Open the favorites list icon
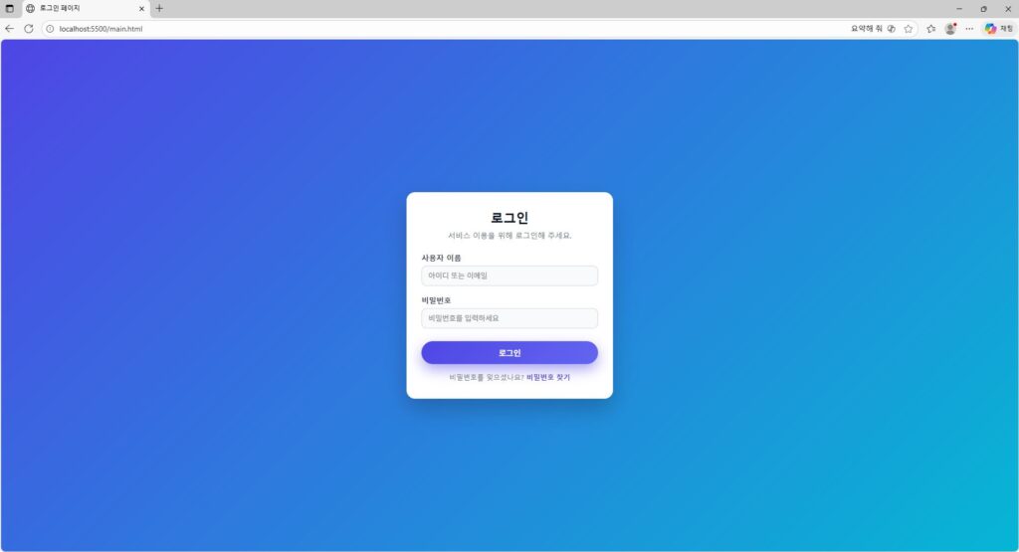This screenshot has width=1019, height=552. [931, 29]
